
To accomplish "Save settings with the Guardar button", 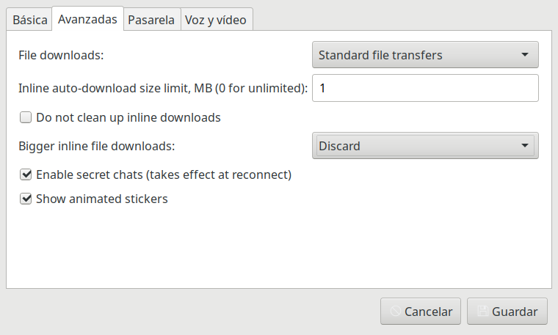I will click(507, 312).
